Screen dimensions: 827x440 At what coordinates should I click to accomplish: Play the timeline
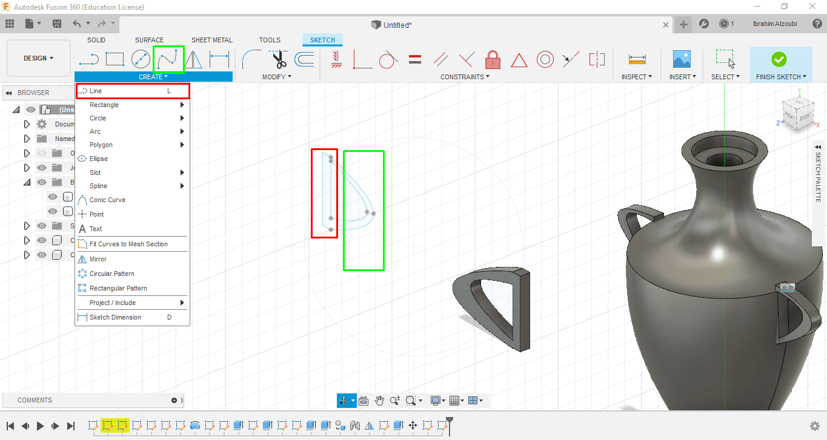[40, 426]
